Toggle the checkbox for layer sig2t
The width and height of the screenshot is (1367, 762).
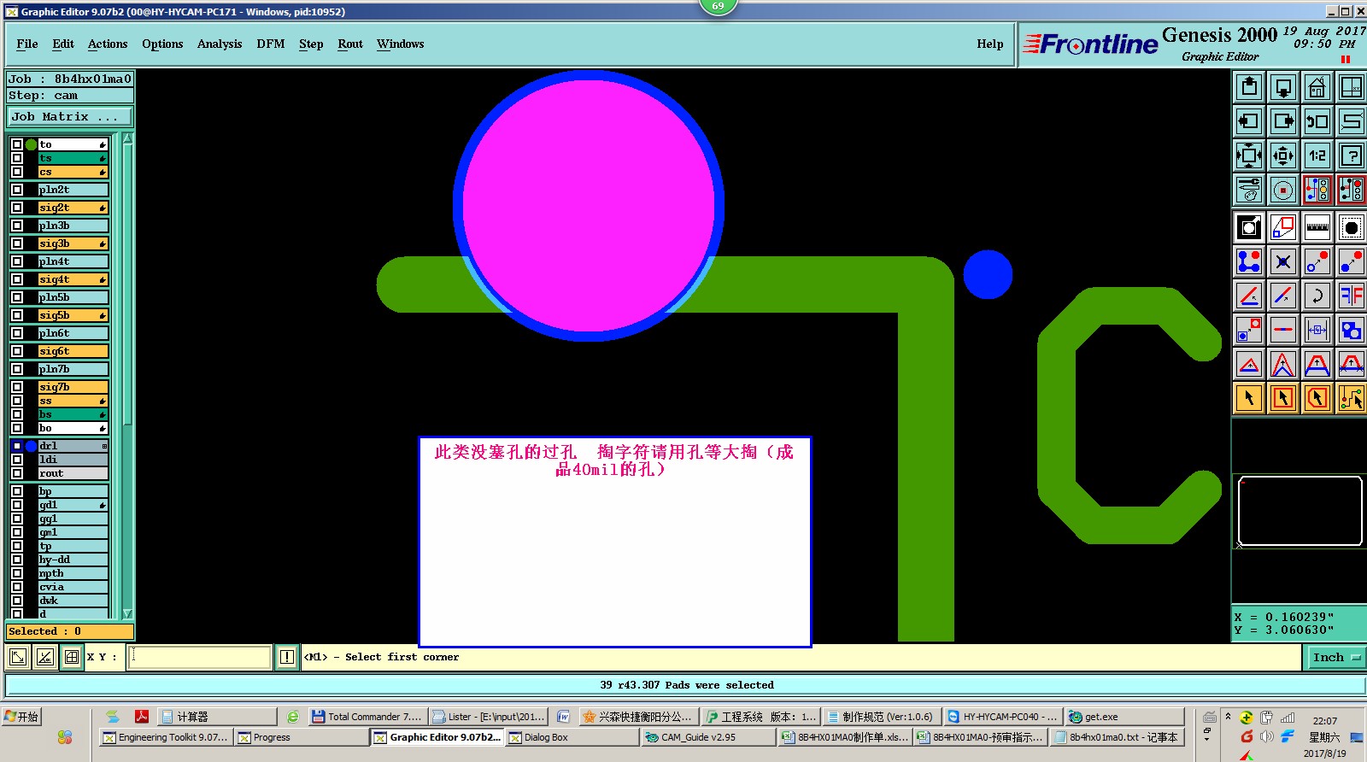pos(17,208)
